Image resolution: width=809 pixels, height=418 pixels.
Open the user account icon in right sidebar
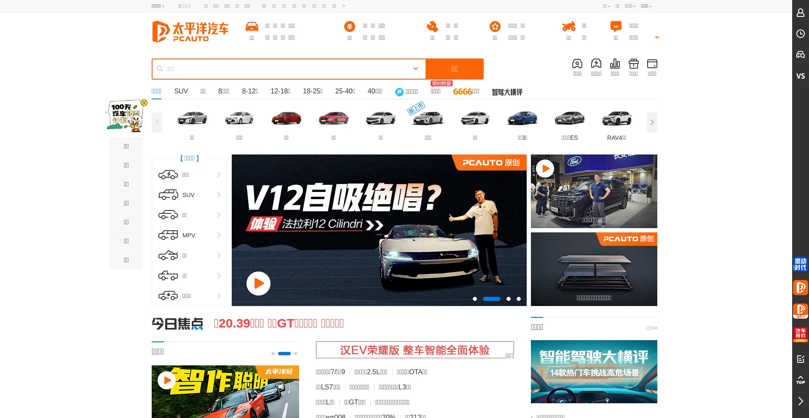[x=801, y=13]
